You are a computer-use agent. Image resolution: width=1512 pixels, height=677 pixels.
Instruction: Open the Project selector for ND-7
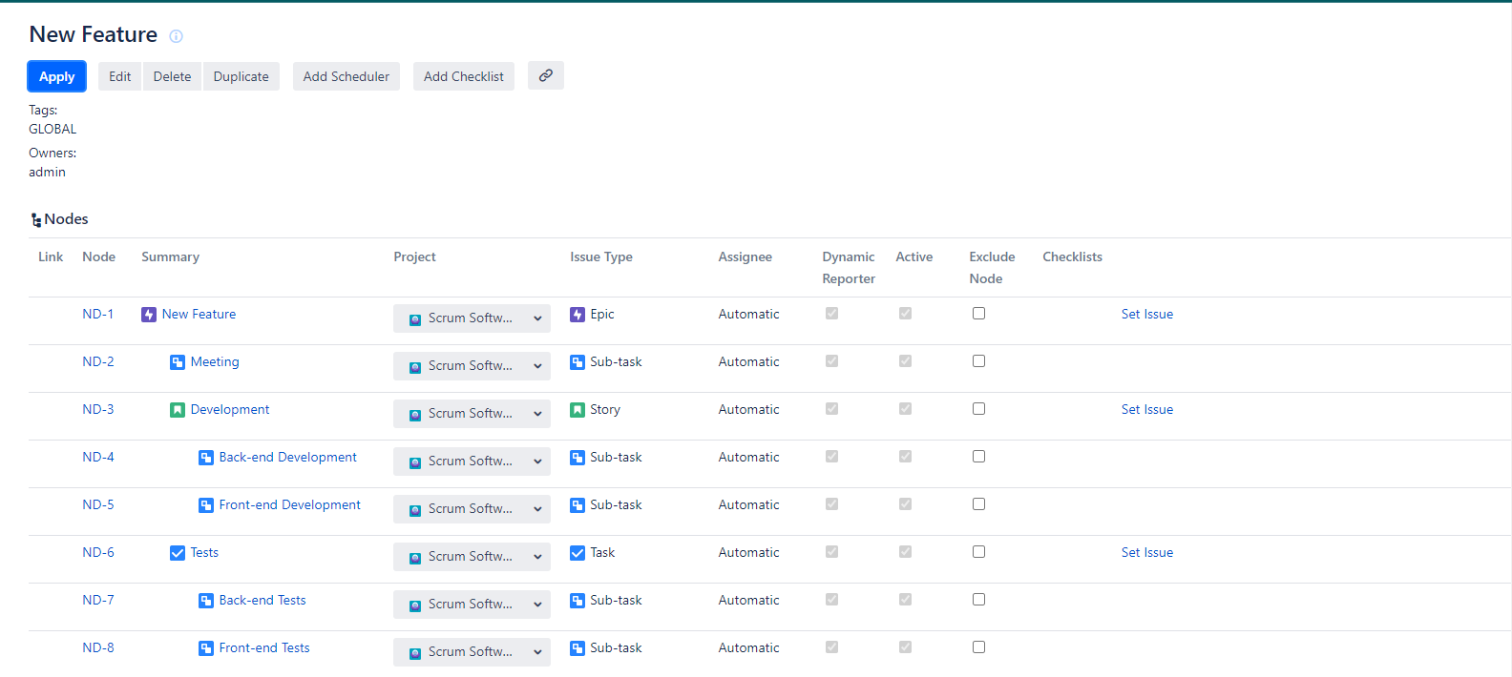click(x=472, y=605)
